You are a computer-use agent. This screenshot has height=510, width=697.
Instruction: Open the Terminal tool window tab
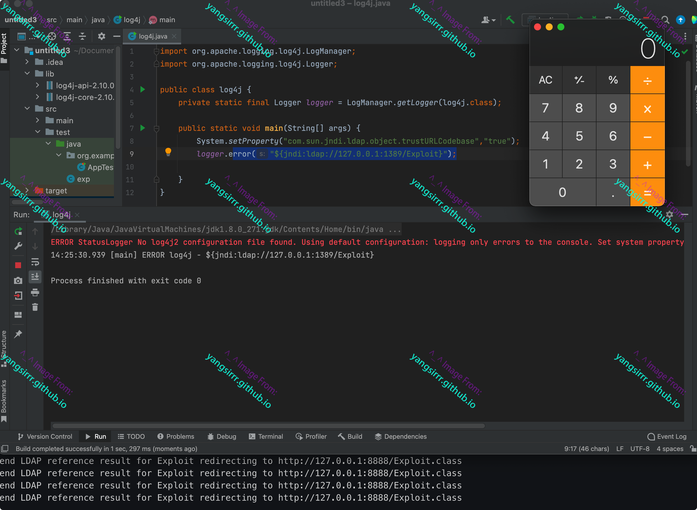(x=266, y=436)
